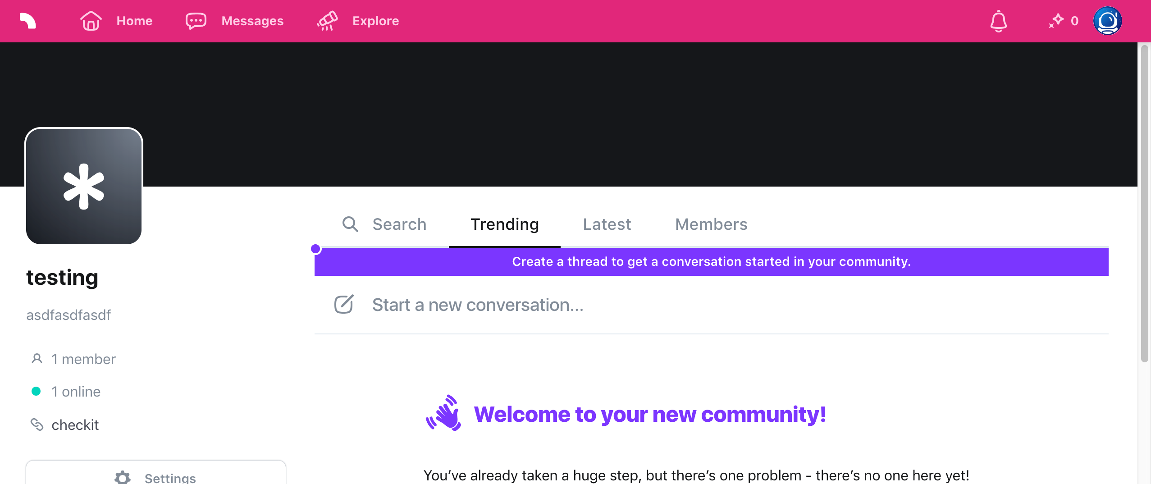Click the compose pencil icon
Viewport: 1151px width, 484px height.
pos(344,305)
